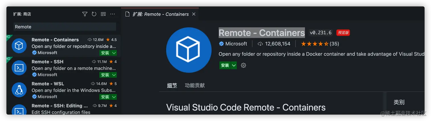Install Remote - Containers from details page
Screen dimensions: 431x121
click(x=225, y=65)
